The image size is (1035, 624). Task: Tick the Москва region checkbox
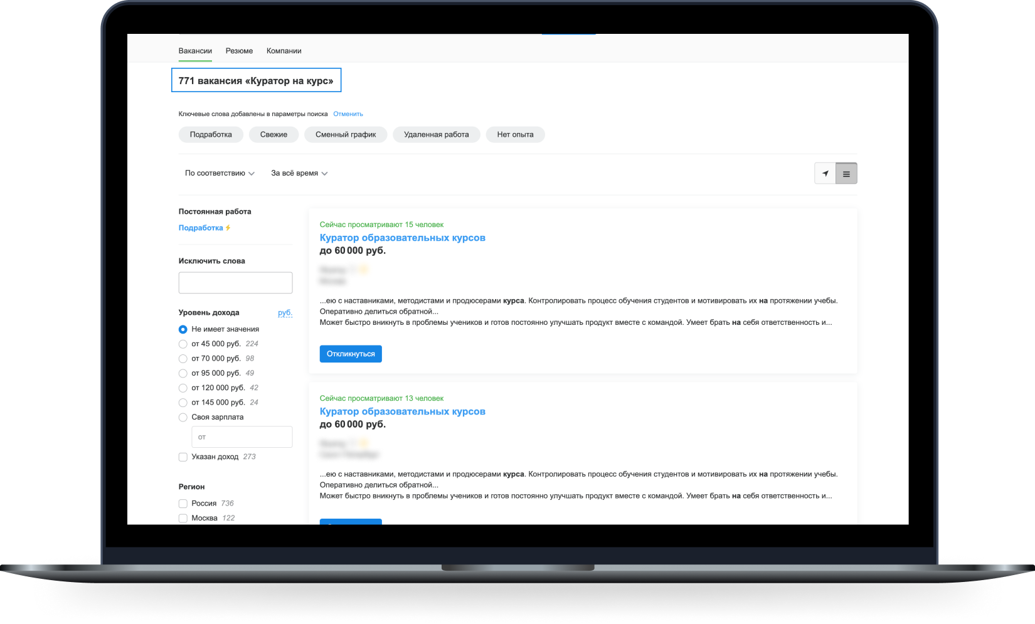183,519
